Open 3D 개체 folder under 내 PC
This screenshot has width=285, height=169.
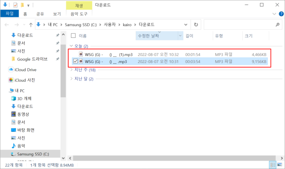tap(24, 99)
